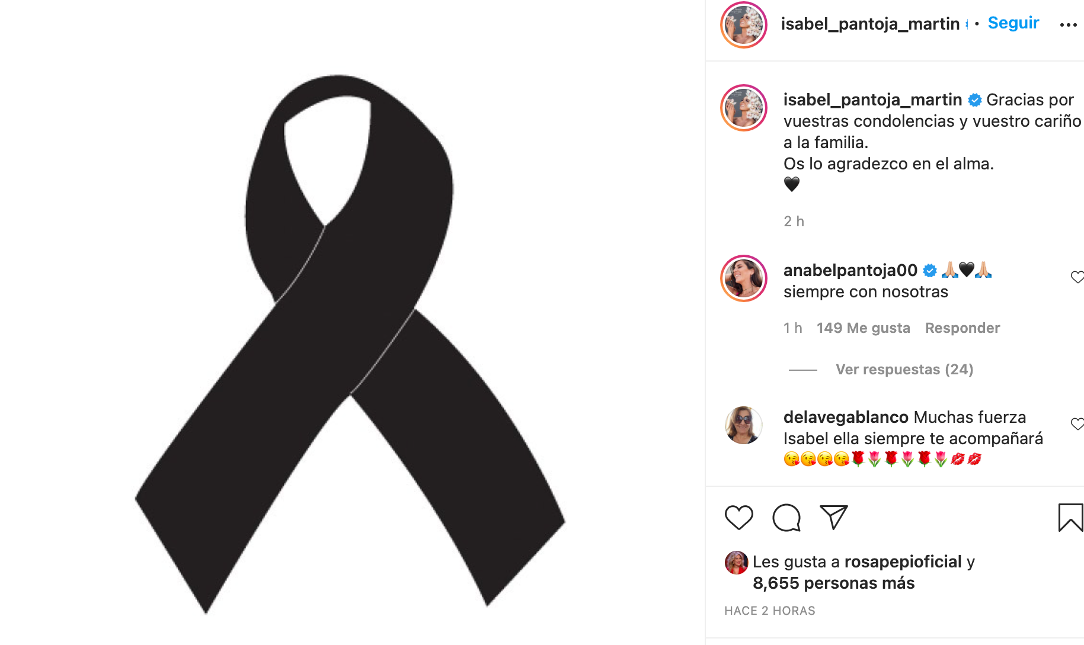The width and height of the screenshot is (1084, 645).
Task: Like delavegablanco's comment with small heart
Action: (1077, 424)
